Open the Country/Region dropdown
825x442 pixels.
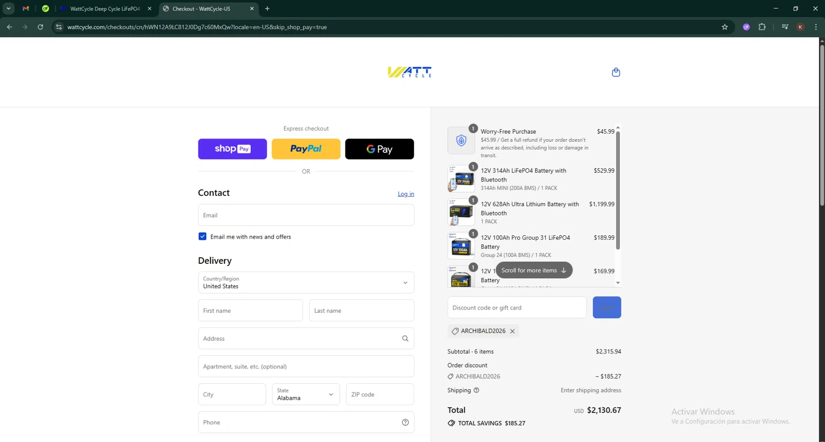[x=306, y=283]
